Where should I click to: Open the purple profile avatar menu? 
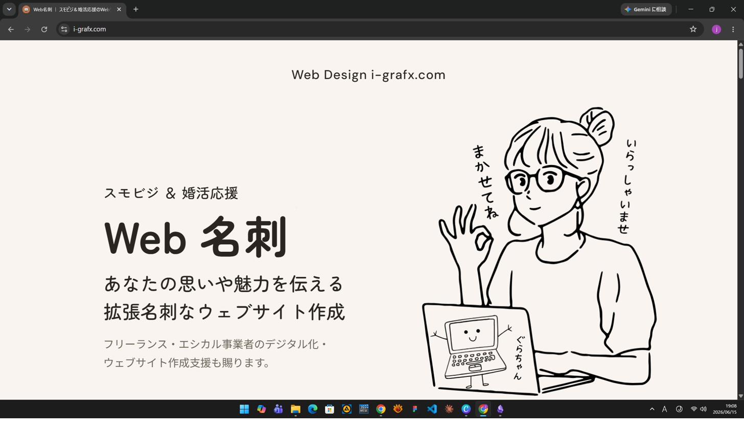pos(716,30)
